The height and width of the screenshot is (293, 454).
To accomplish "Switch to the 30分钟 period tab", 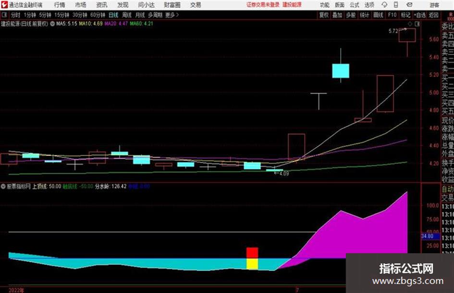I will pos(80,15).
